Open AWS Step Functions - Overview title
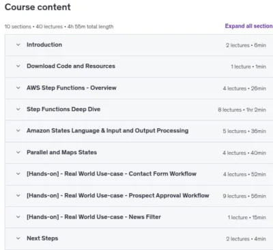 (x=72, y=88)
